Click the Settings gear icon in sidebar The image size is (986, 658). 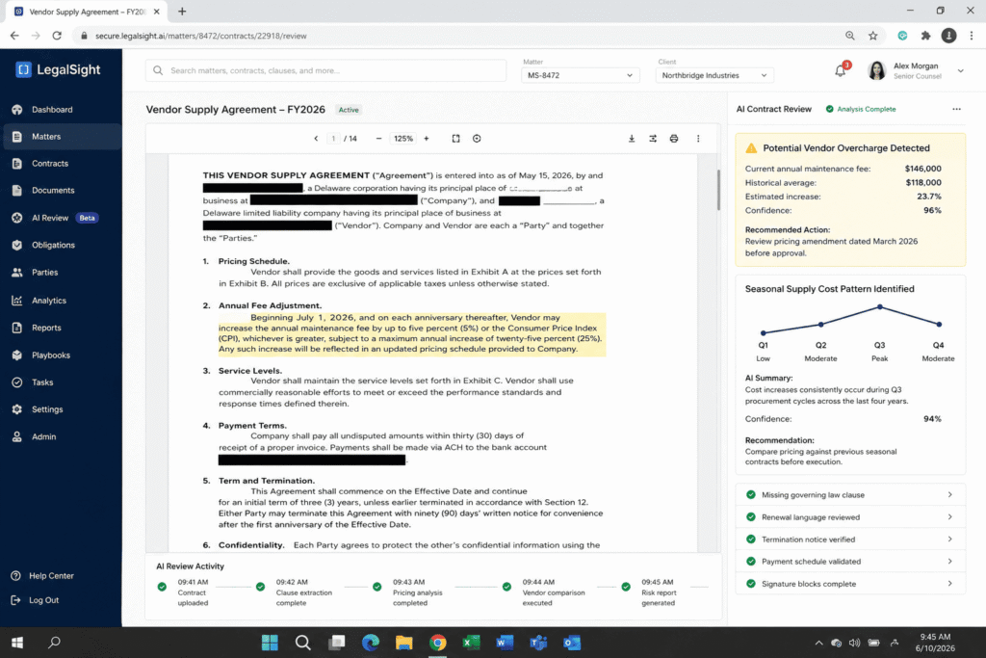click(x=17, y=408)
